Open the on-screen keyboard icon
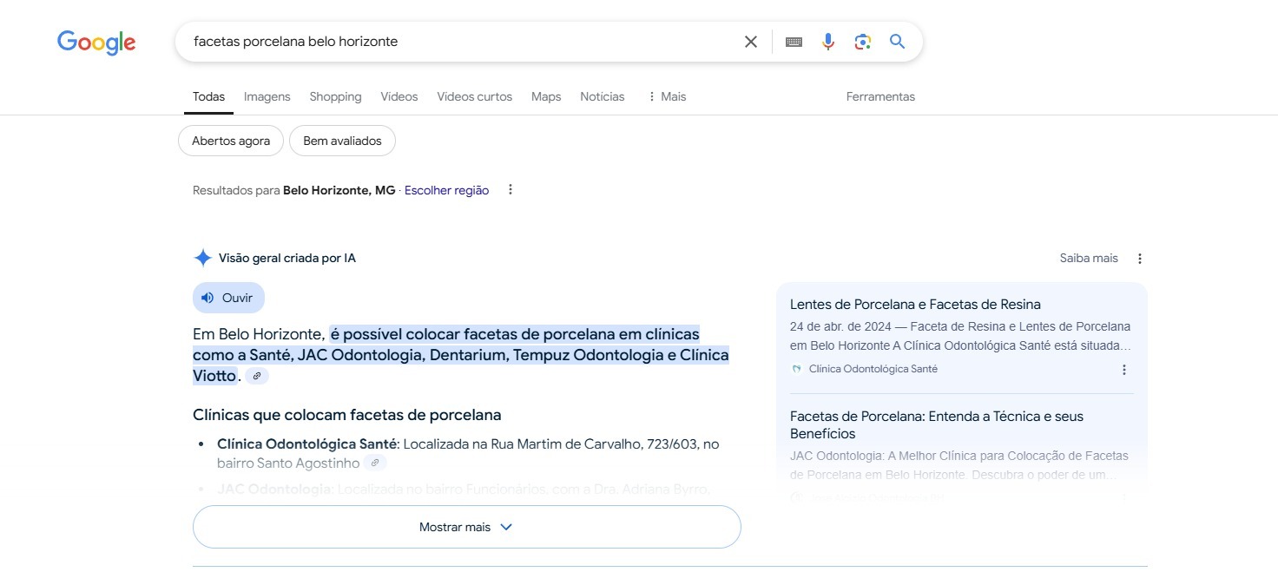This screenshot has width=1278, height=585. point(794,42)
